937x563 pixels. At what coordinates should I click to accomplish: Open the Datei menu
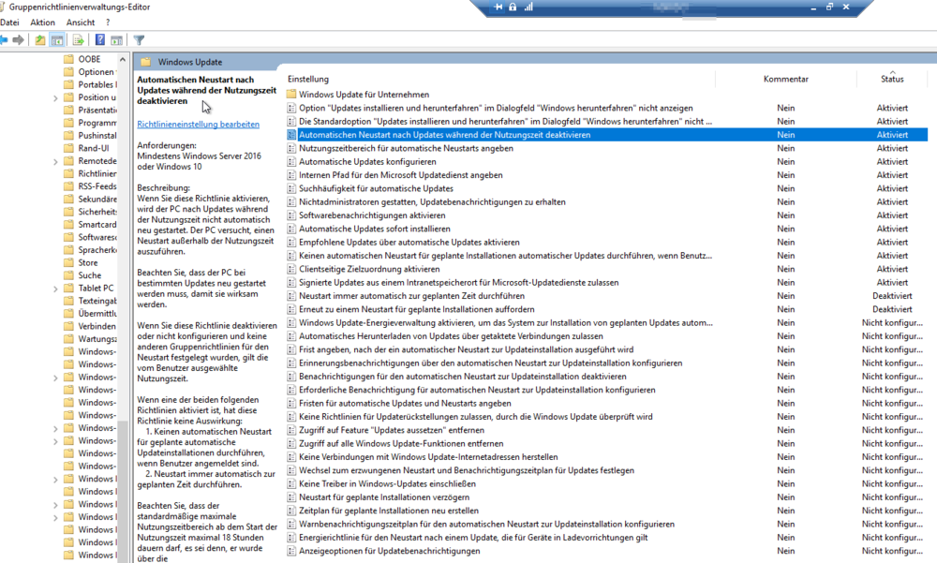click(x=10, y=22)
